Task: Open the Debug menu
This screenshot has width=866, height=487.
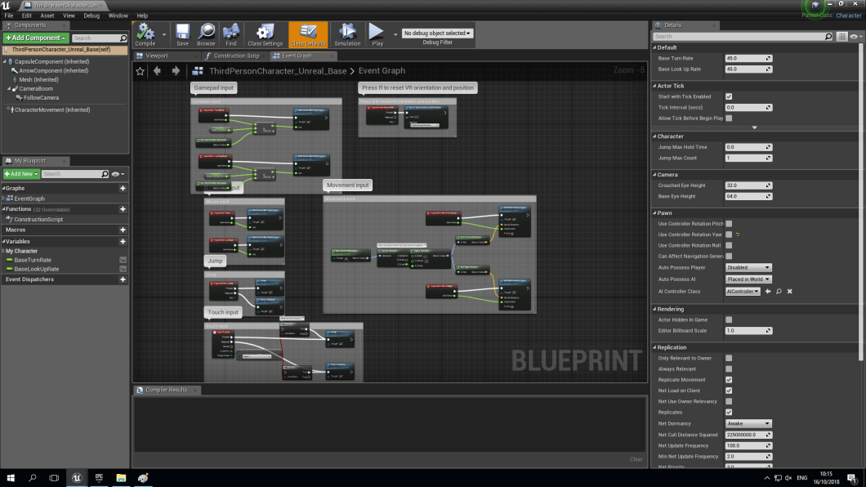Action: click(92, 16)
